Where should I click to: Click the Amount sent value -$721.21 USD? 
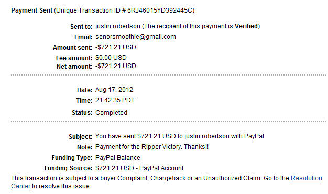(x=116, y=47)
